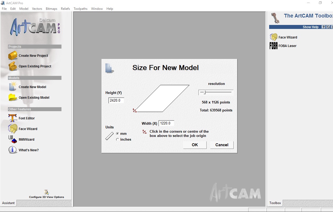Confirm the model size with OK
This screenshot has width=333, height=212.
[x=195, y=145]
